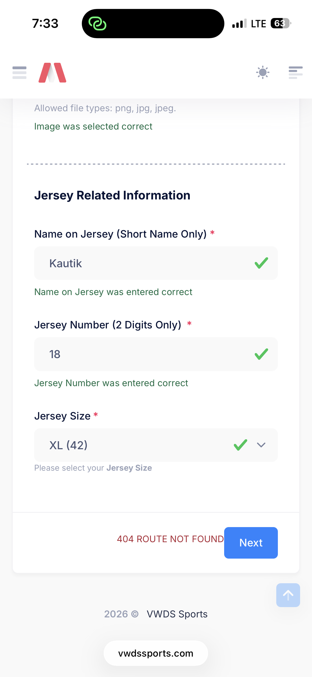Toggle the light/dark theme sun icon

click(x=263, y=73)
